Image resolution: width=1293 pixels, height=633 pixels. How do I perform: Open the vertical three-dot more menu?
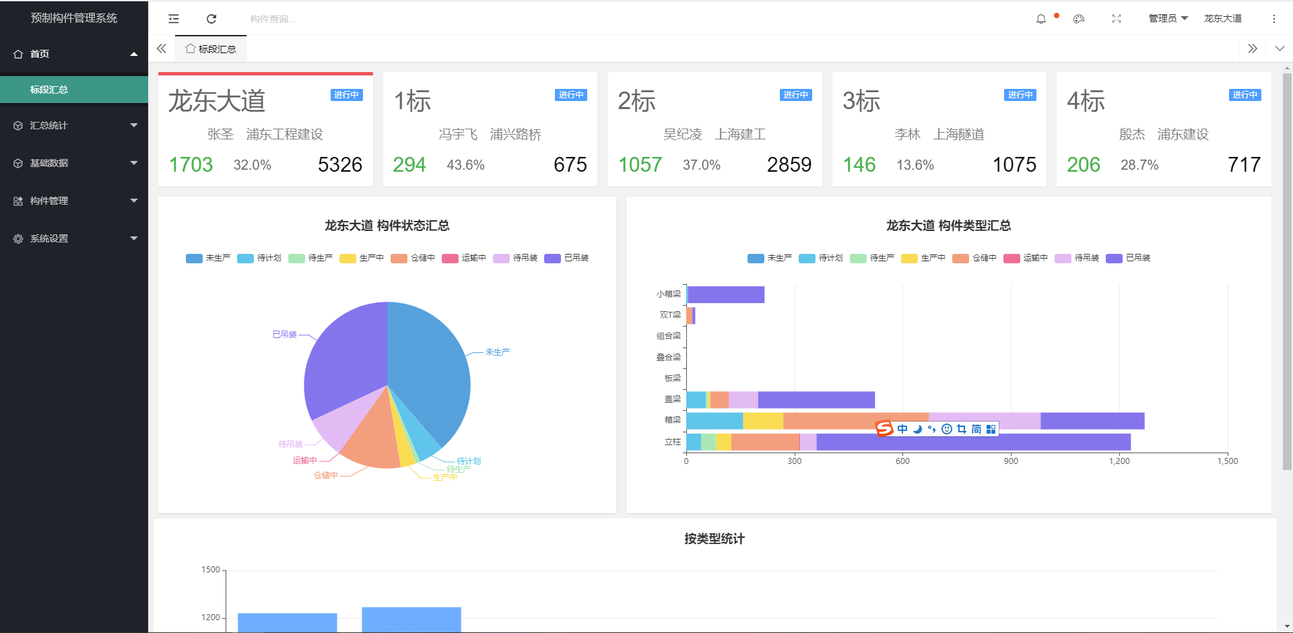point(1273,19)
